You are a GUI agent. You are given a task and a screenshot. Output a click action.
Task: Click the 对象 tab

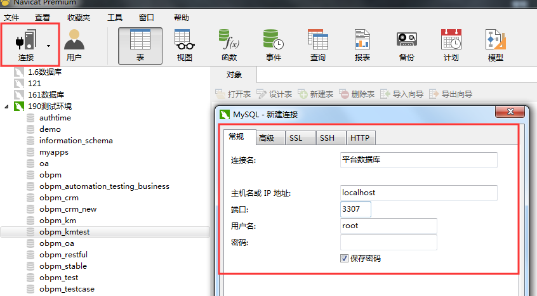234,75
